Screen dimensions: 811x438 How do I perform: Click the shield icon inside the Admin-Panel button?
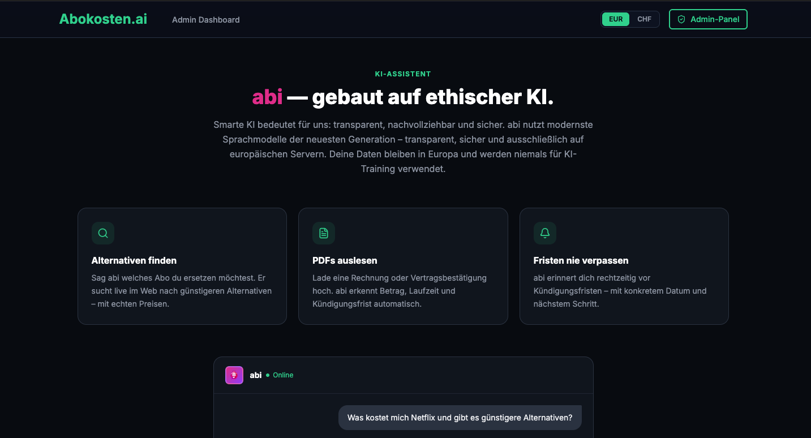tap(681, 19)
